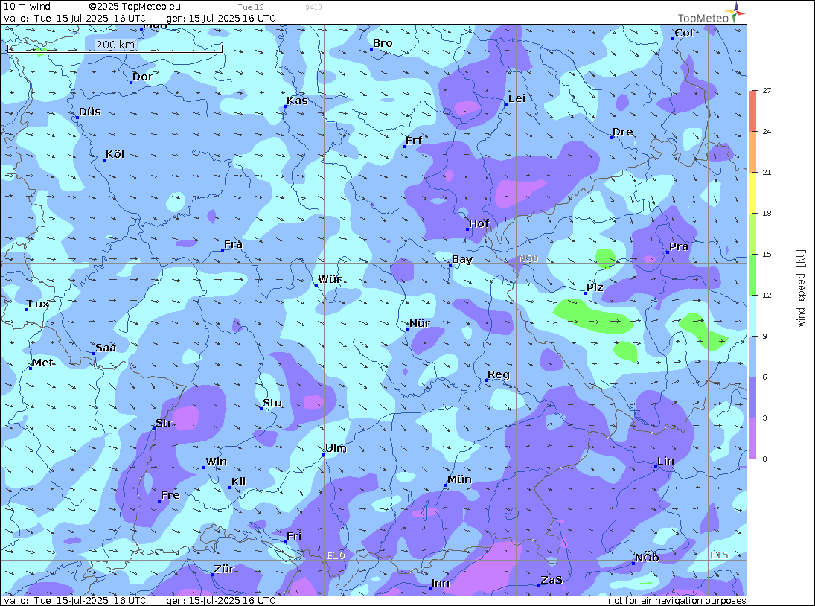Click the legend value "0"

[x=764, y=459]
